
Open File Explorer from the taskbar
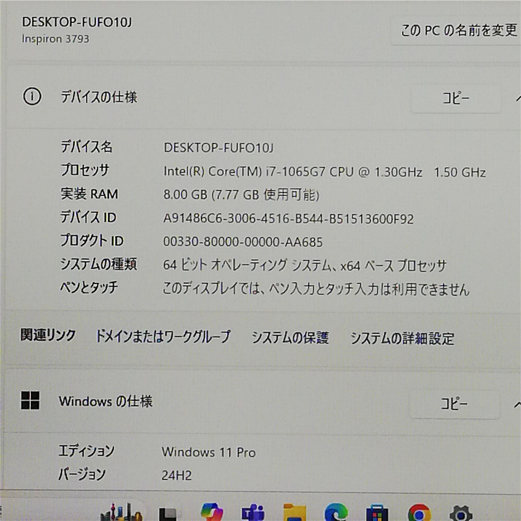[294, 512]
